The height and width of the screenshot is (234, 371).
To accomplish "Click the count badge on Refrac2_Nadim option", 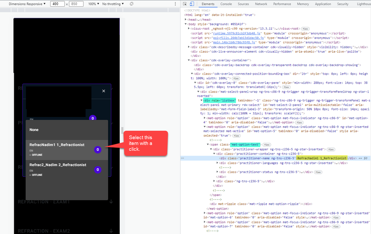I will pyautogui.click(x=98, y=170).
